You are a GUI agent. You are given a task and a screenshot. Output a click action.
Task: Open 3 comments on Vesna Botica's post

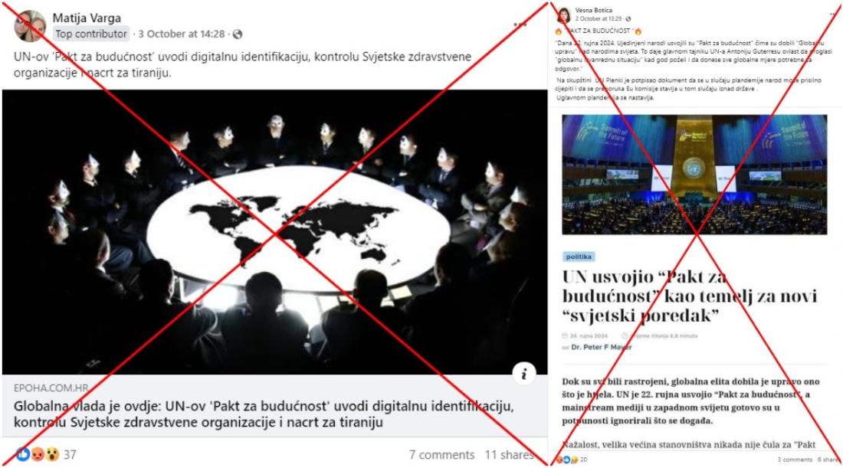point(795,460)
